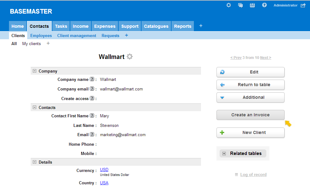Open the USD currency link
The height and width of the screenshot is (188, 310).
click(x=104, y=169)
